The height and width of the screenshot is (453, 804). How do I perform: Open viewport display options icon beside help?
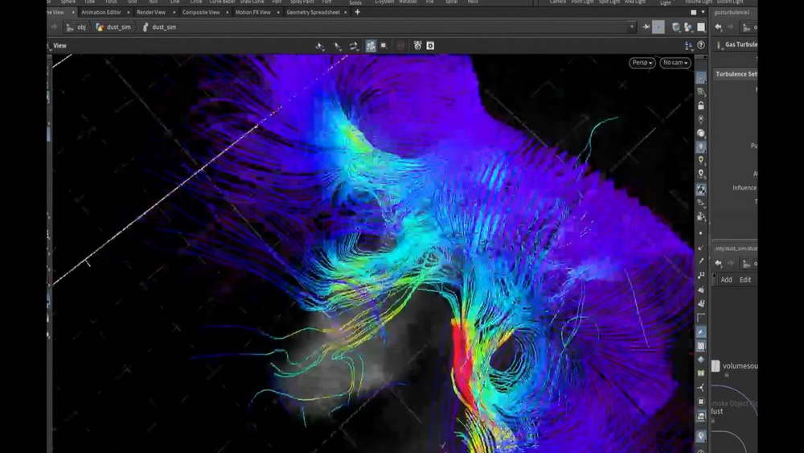689,46
